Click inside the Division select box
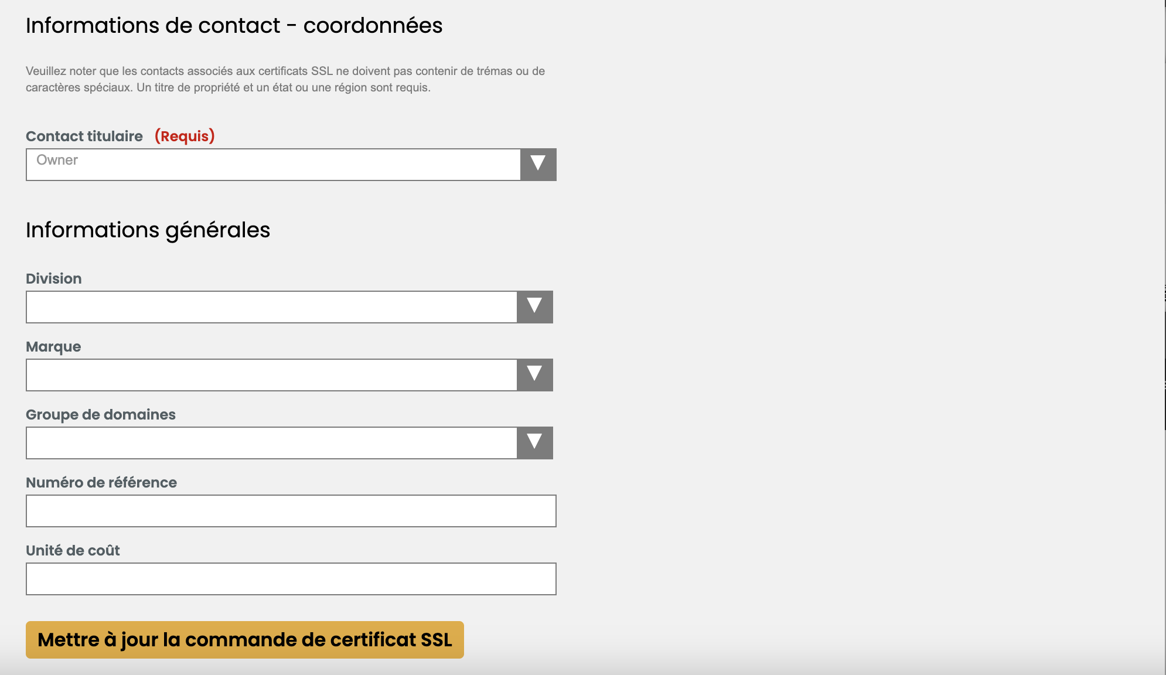 click(x=271, y=307)
